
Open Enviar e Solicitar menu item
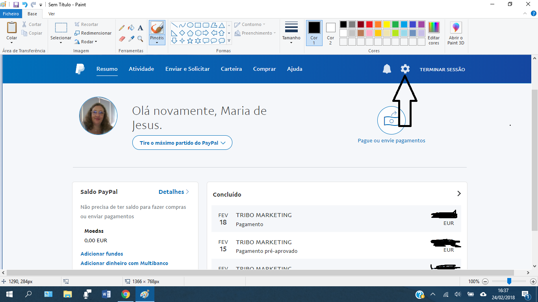[x=187, y=69]
